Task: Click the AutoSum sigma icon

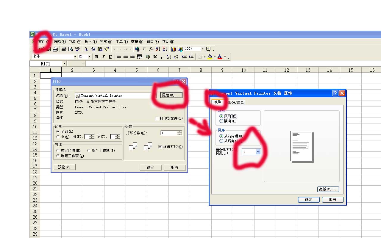Action: click(144, 49)
